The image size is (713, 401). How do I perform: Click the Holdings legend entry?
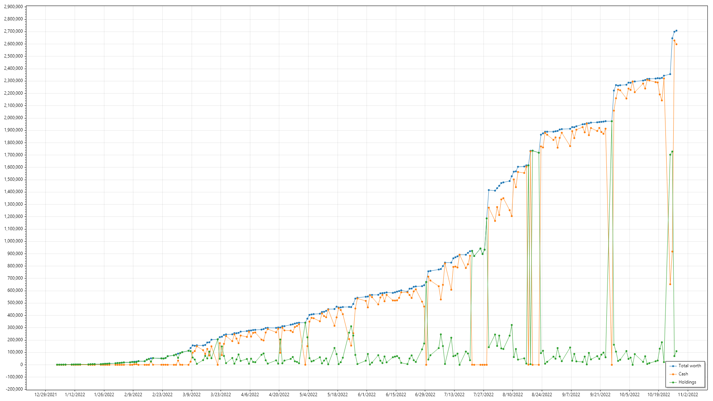(683, 382)
